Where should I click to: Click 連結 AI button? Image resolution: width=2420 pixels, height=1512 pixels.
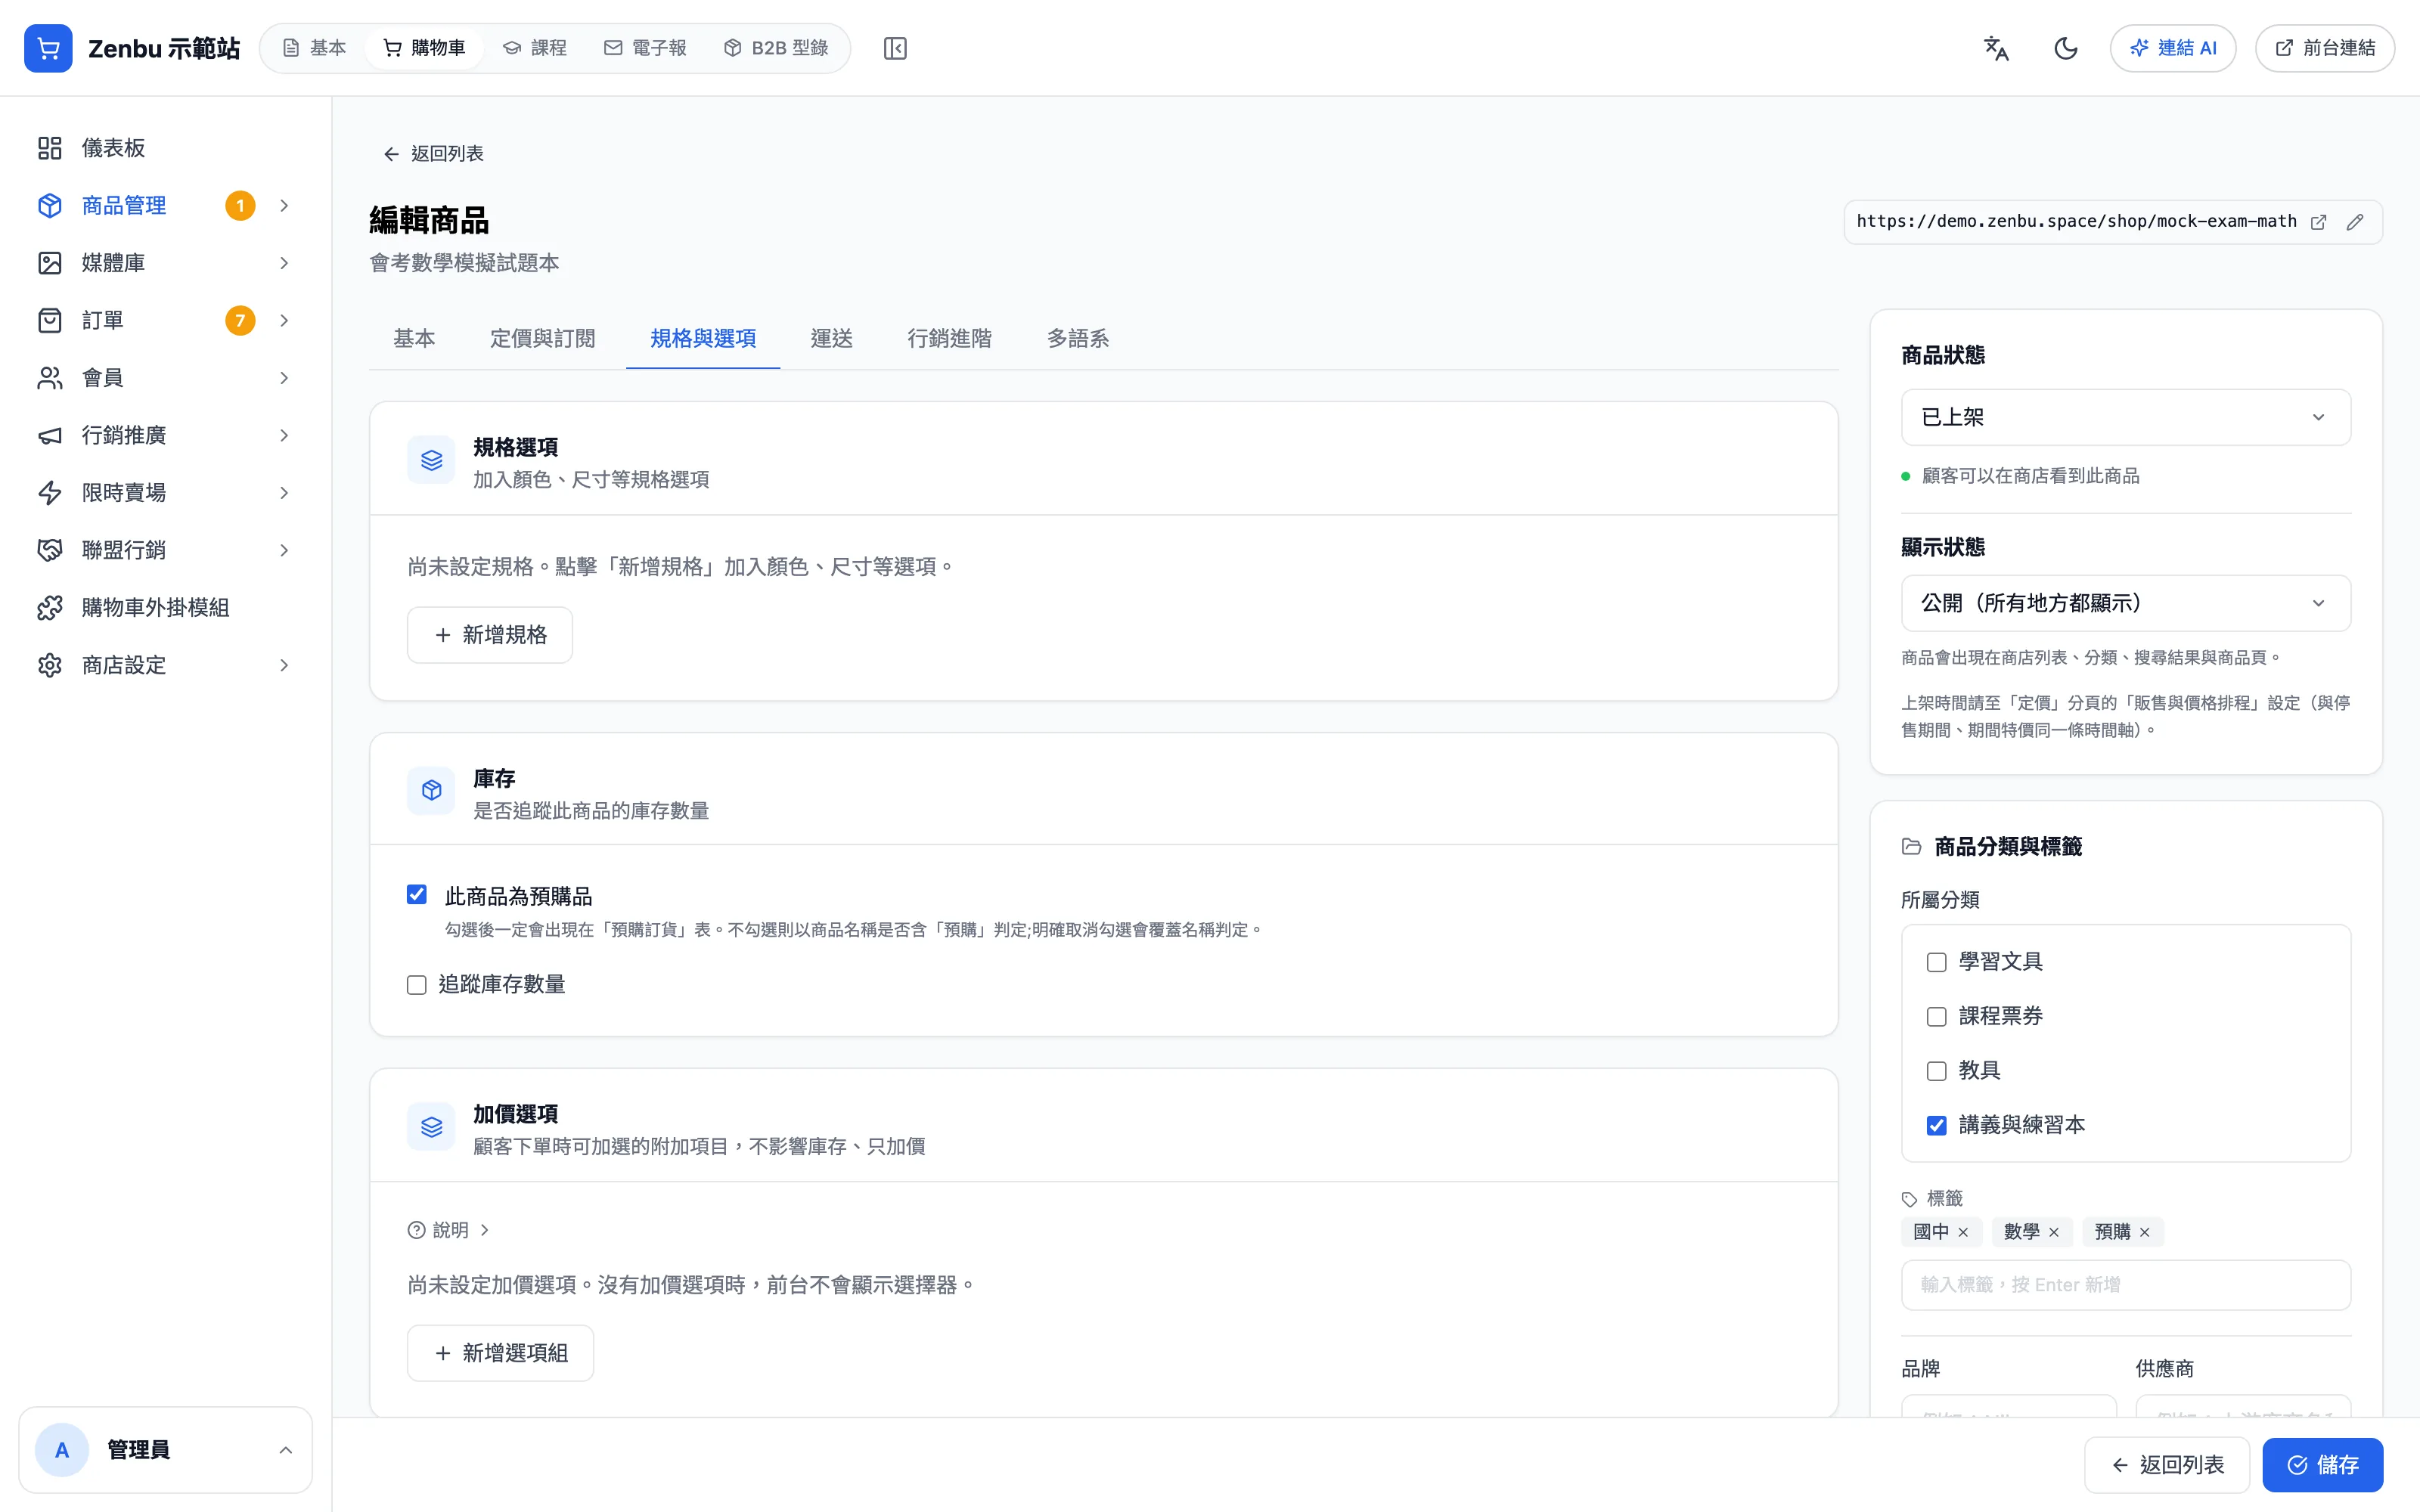tap(2173, 48)
